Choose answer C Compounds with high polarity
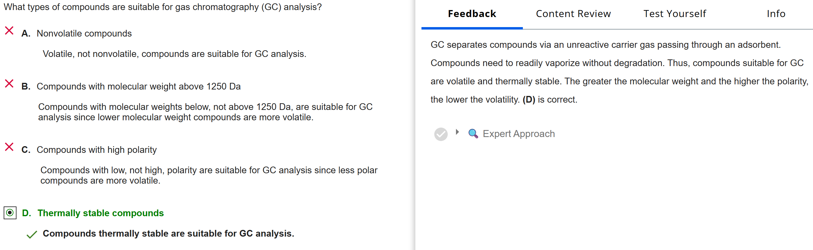813x250 pixels. [97, 150]
